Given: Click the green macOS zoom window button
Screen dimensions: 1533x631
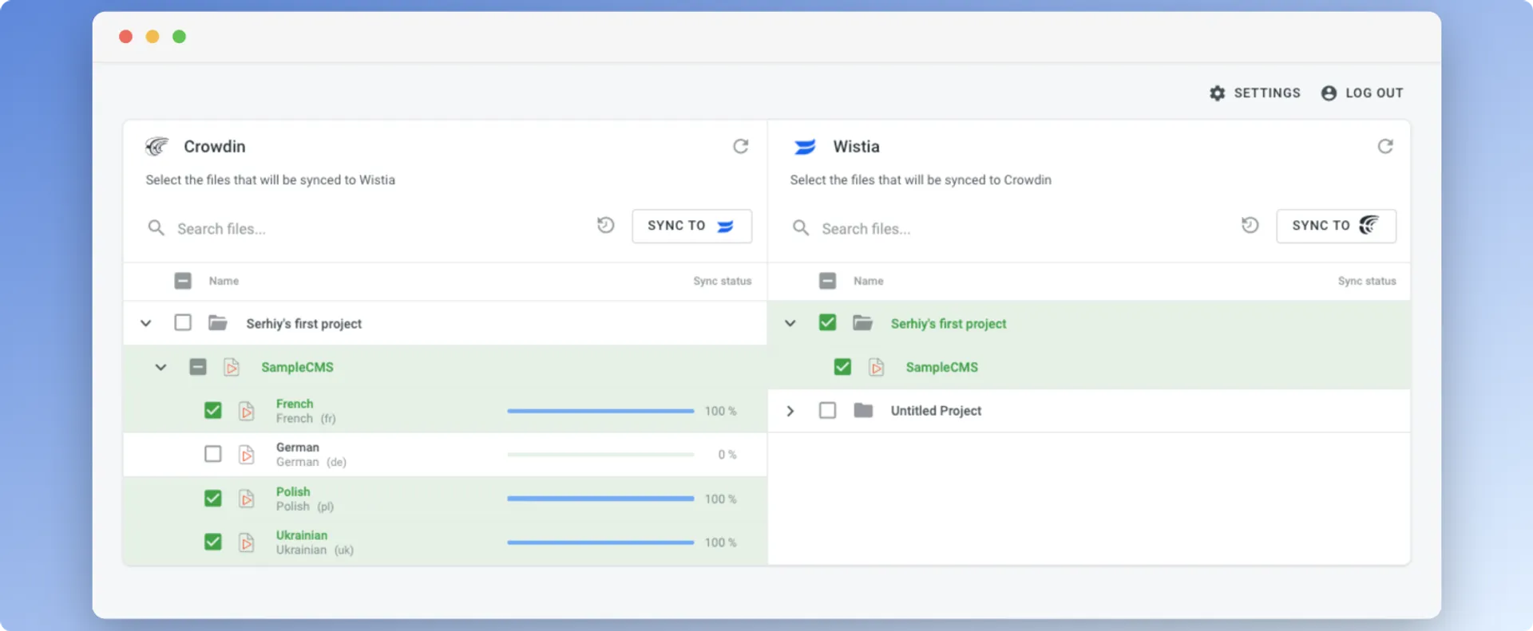Looking at the screenshot, I should (179, 37).
